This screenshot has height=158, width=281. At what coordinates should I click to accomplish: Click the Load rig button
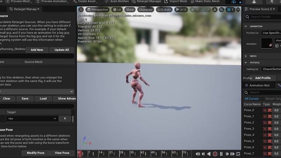tap(43, 98)
